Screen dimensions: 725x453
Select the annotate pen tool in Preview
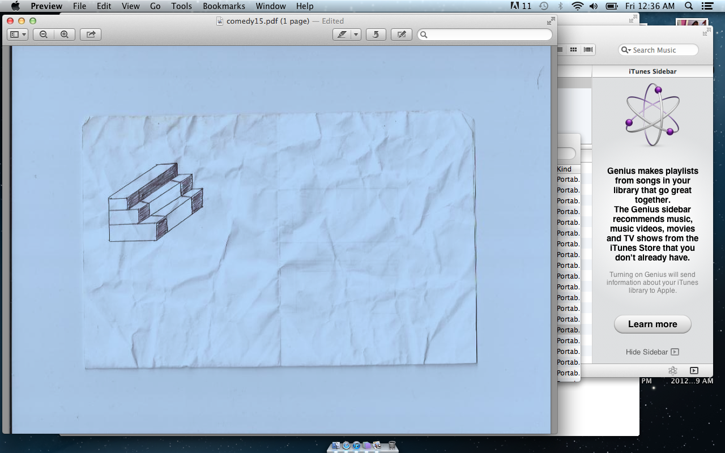342,35
